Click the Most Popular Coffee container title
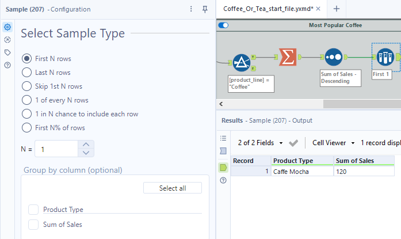The height and width of the screenshot is (239, 401). coord(335,25)
